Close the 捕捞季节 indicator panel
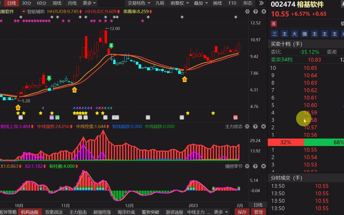This screenshot has height=215, width=344. (x=264, y=166)
